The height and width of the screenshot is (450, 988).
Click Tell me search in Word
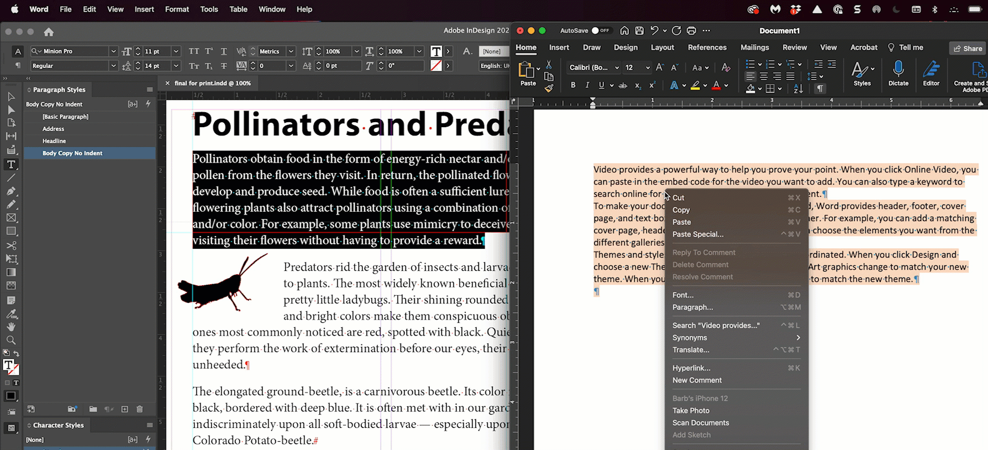tap(906, 48)
